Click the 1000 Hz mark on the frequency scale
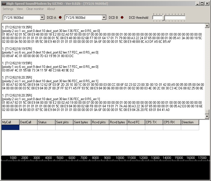 tap(13, 158)
